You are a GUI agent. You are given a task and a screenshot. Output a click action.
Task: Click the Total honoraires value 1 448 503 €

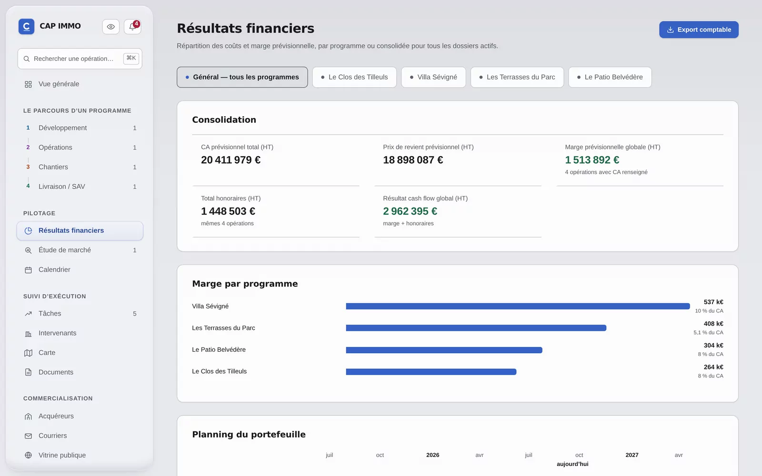click(x=228, y=211)
